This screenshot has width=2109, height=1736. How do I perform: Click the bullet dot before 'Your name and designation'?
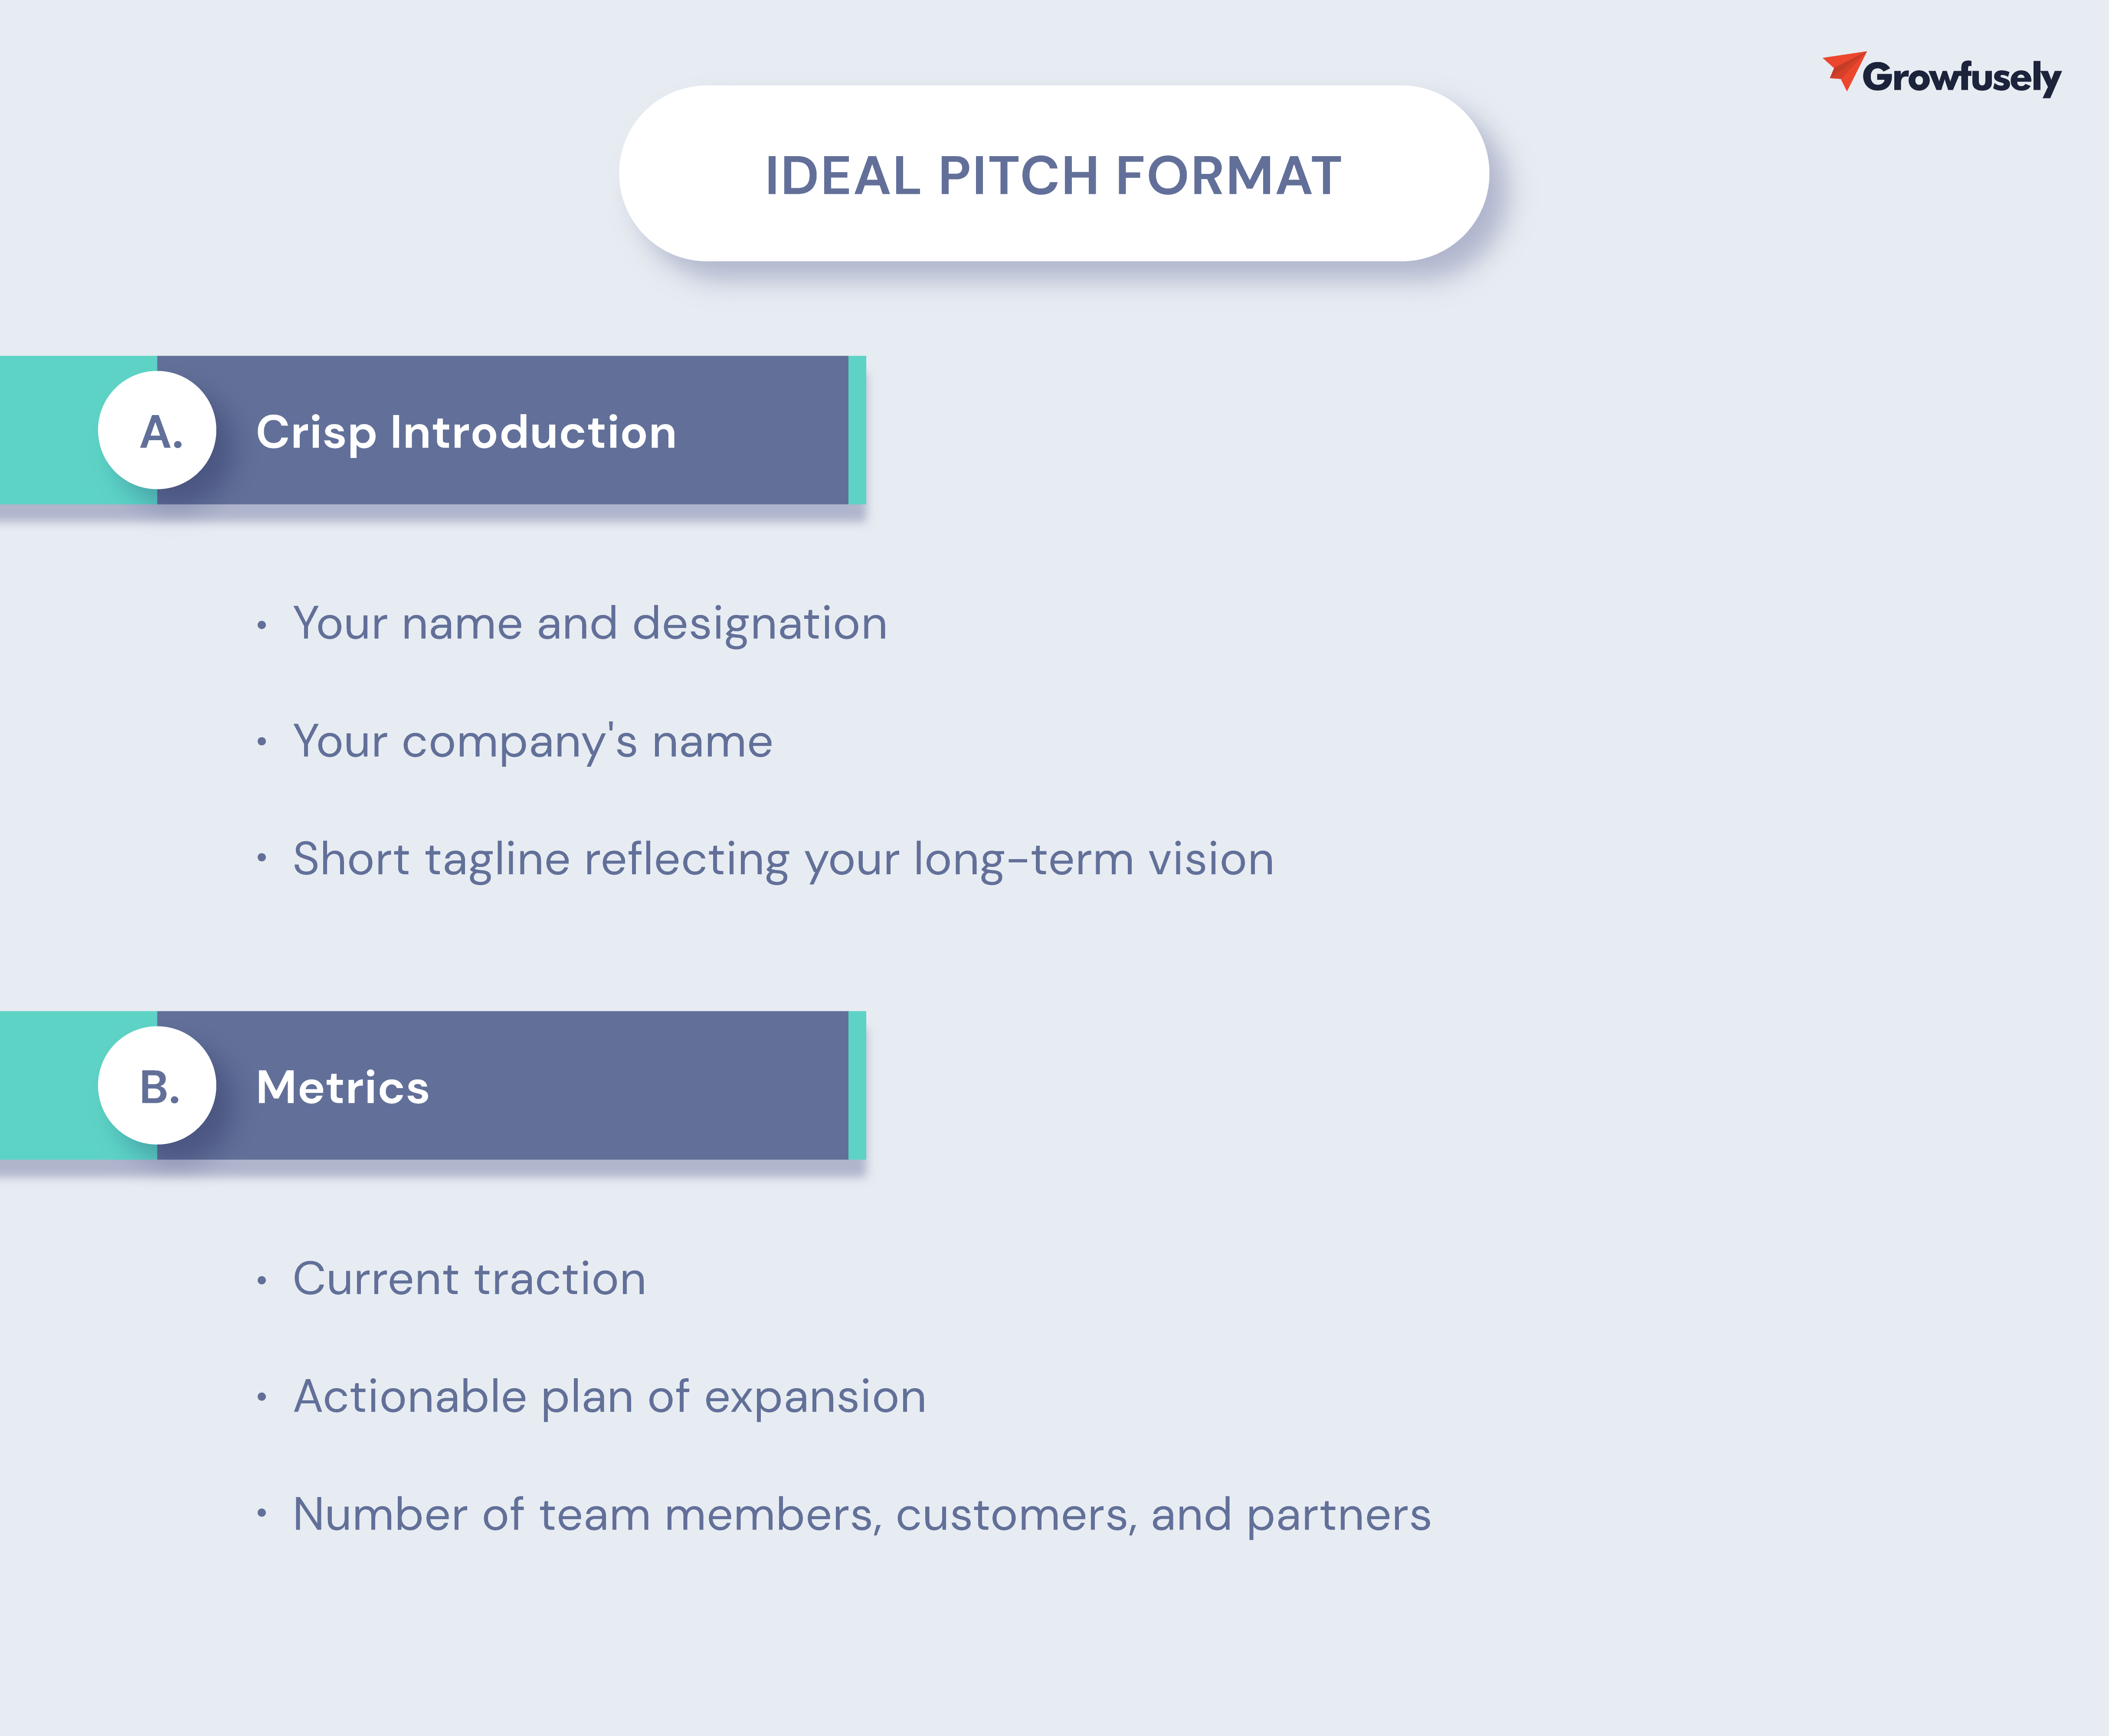click(262, 626)
